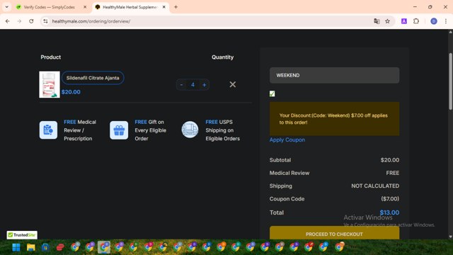Click the 'FREE Medical Review / Prescription' text
The image size is (453, 255).
[80, 130]
